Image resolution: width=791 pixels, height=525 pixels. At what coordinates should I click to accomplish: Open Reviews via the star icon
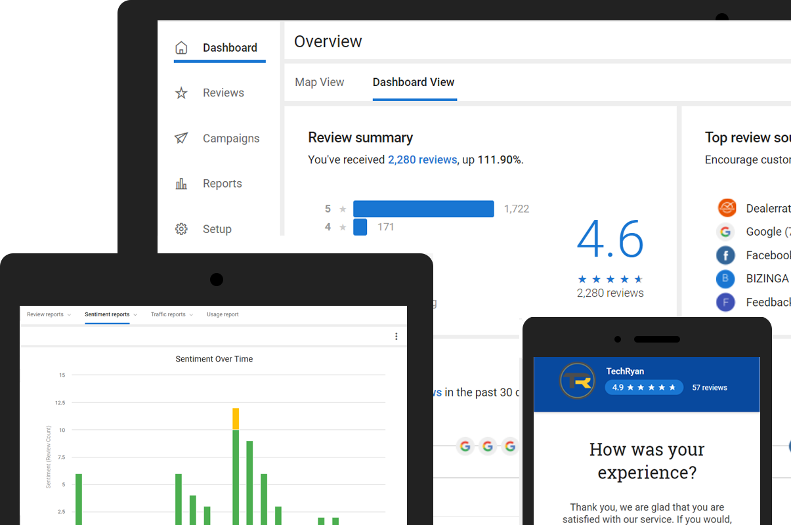[181, 93]
